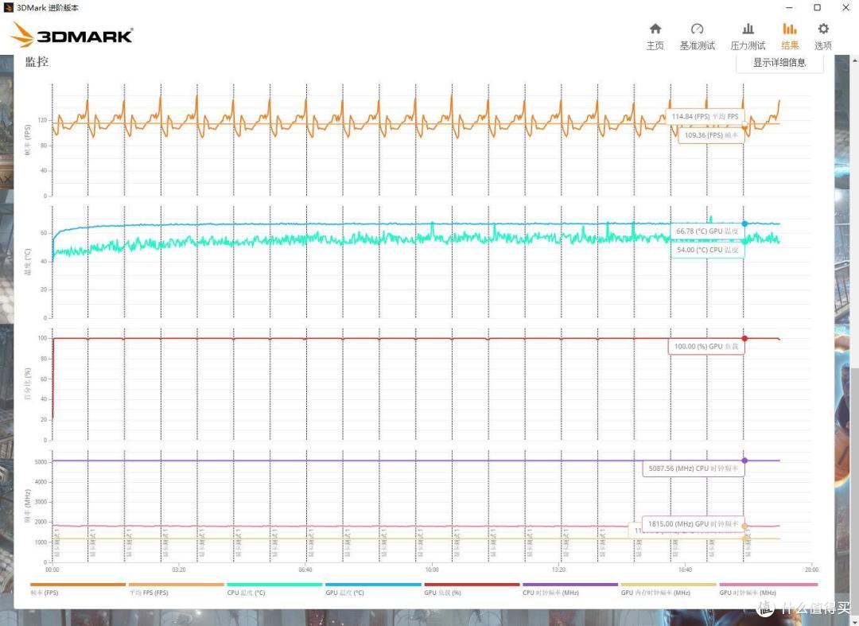The height and width of the screenshot is (626, 859).
Task: Click the purple CPU clock data point marker
Action: [x=744, y=461]
